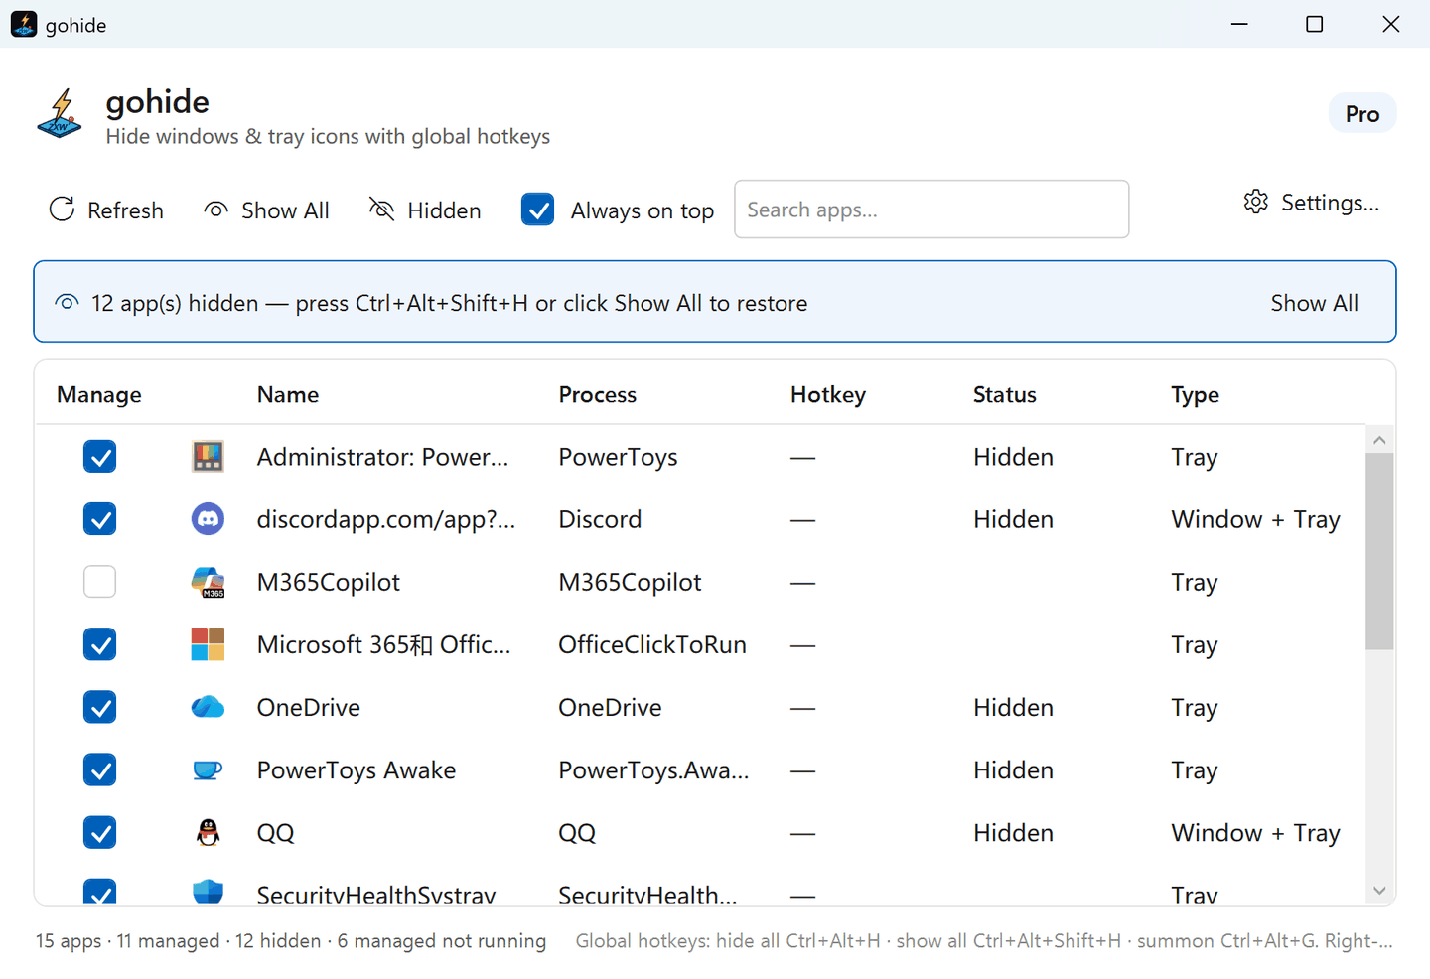Click the M365Copilot app icon

[208, 582]
